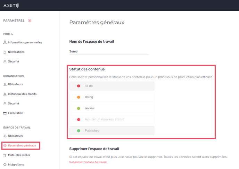Click the Statut des contenus heading

(x=87, y=69)
